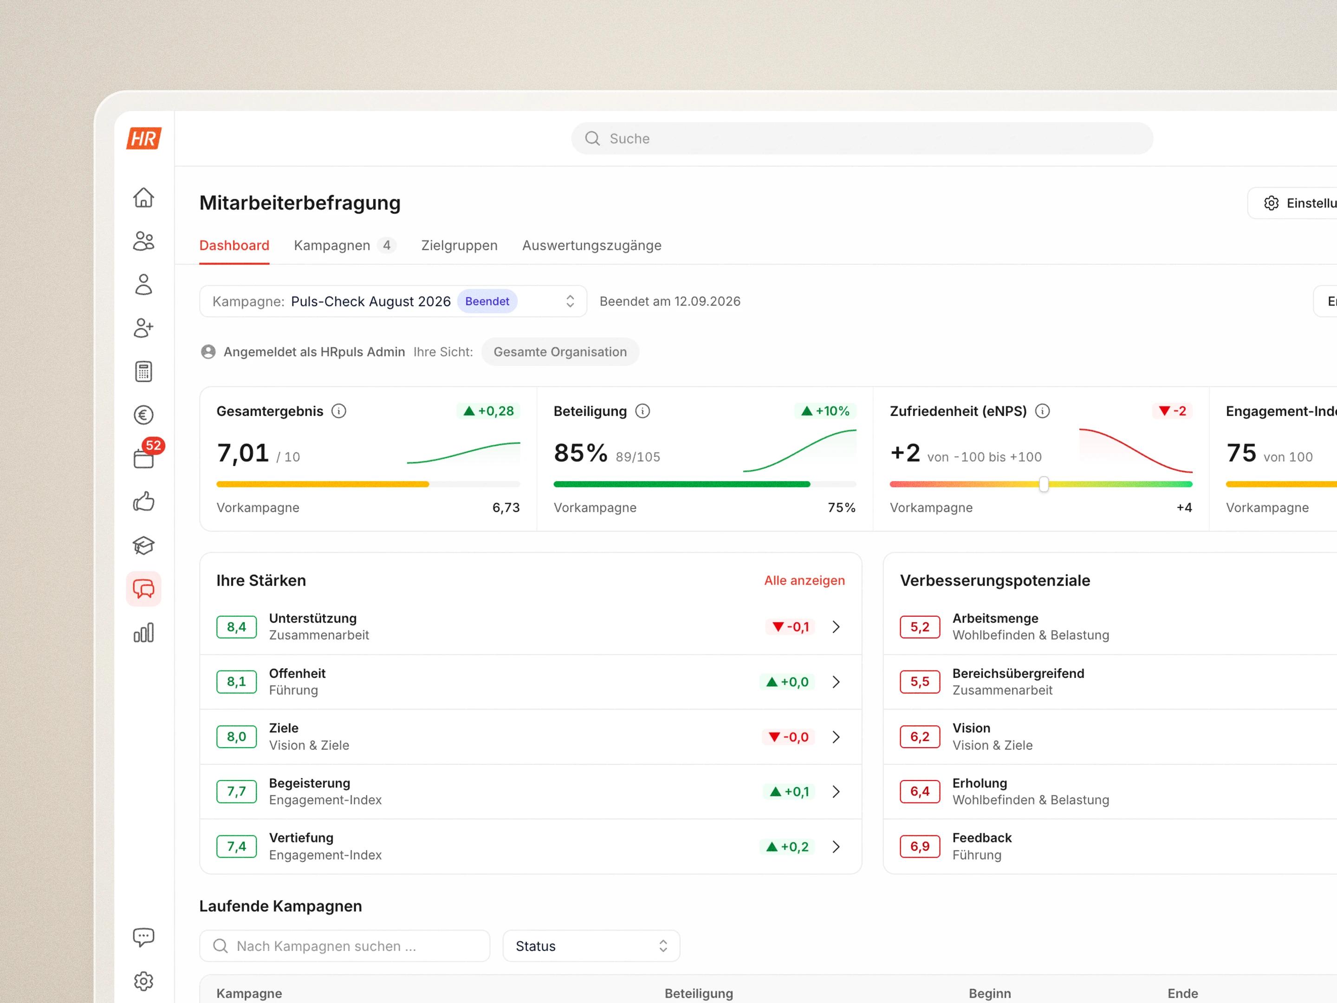The height and width of the screenshot is (1003, 1337).
Task: Expand the Vertiefung row chevron
Action: pyautogui.click(x=836, y=847)
